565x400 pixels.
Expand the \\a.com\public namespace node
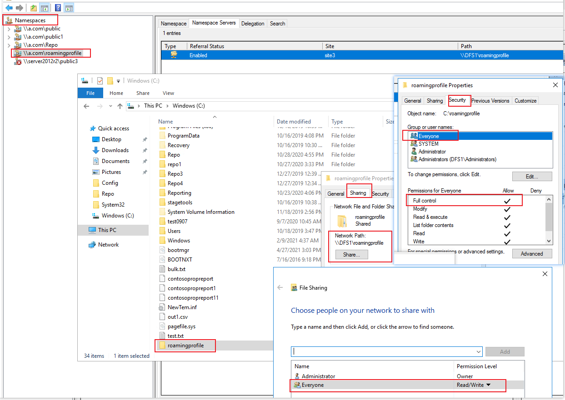(9, 28)
